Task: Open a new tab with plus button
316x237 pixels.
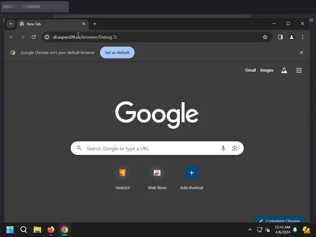Action: pyautogui.click(x=94, y=24)
